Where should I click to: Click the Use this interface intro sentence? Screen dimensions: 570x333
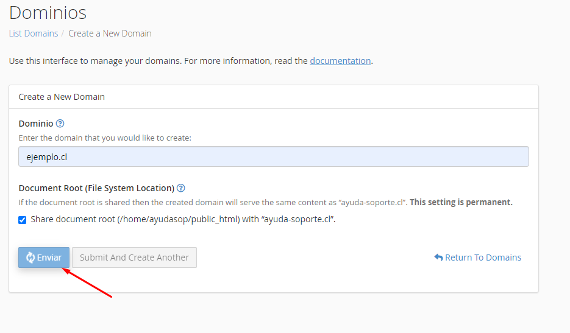pos(191,61)
